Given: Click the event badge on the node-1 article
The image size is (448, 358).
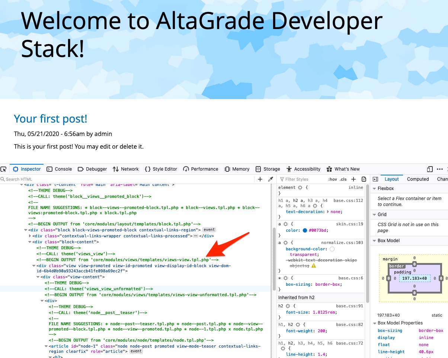Looking at the screenshot, I should tap(136, 351).
